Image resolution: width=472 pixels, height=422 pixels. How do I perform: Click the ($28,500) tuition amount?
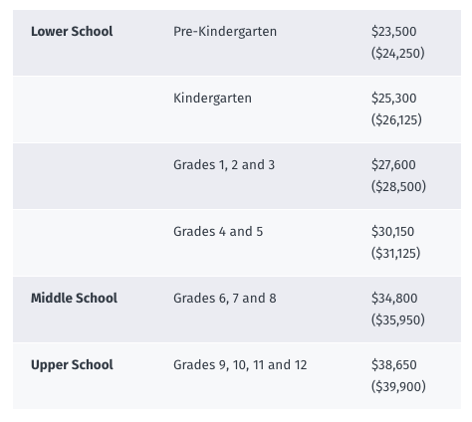coord(398,186)
